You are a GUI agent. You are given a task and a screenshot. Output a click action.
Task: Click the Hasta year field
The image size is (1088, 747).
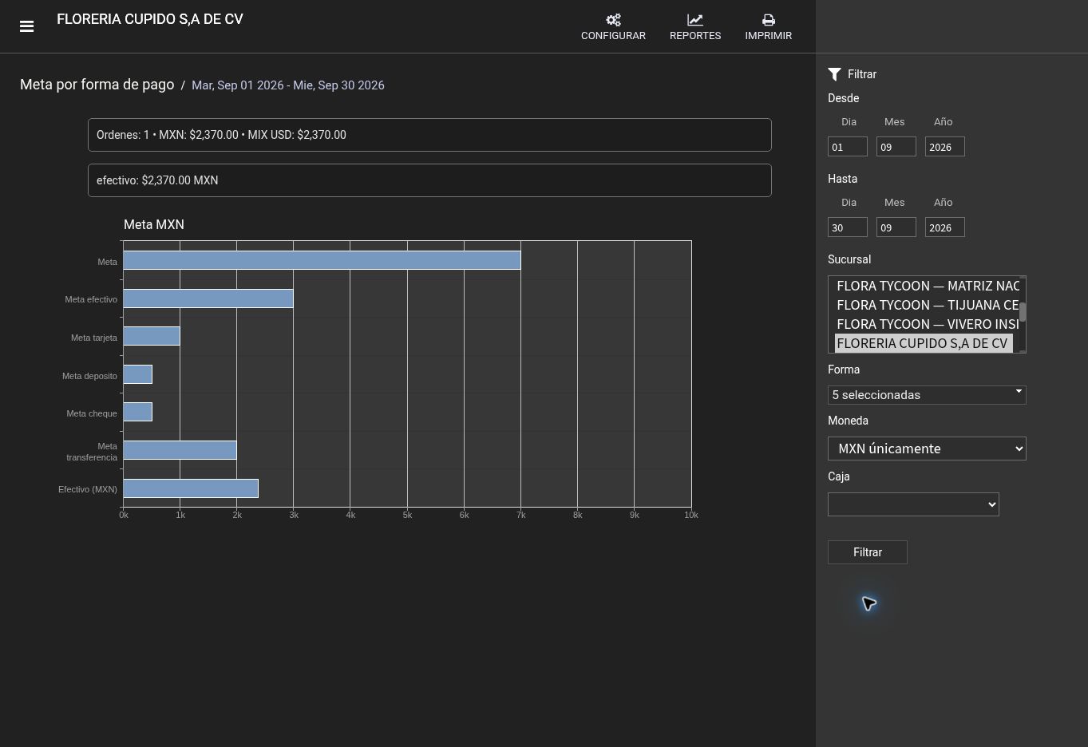(945, 227)
